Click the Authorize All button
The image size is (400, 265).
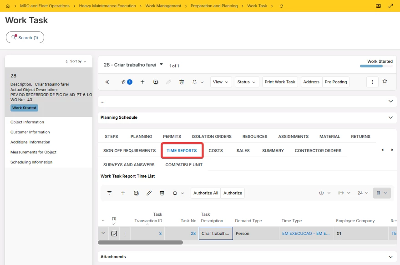206,193
